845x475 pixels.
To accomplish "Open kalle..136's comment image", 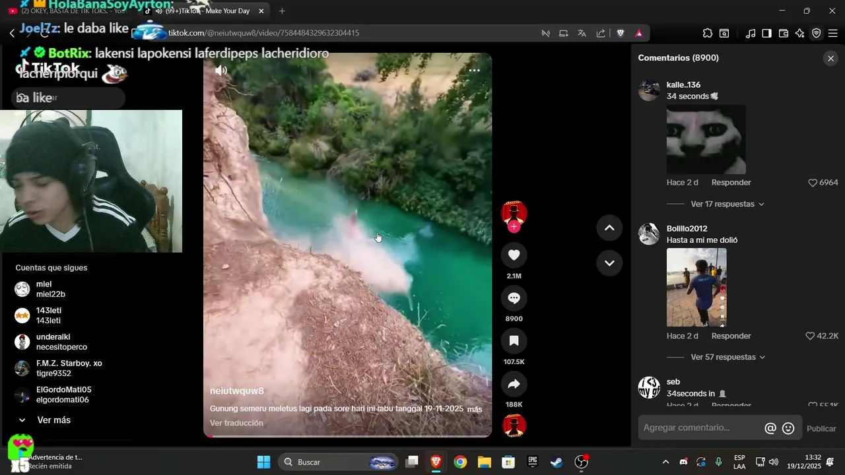I will (706, 139).
